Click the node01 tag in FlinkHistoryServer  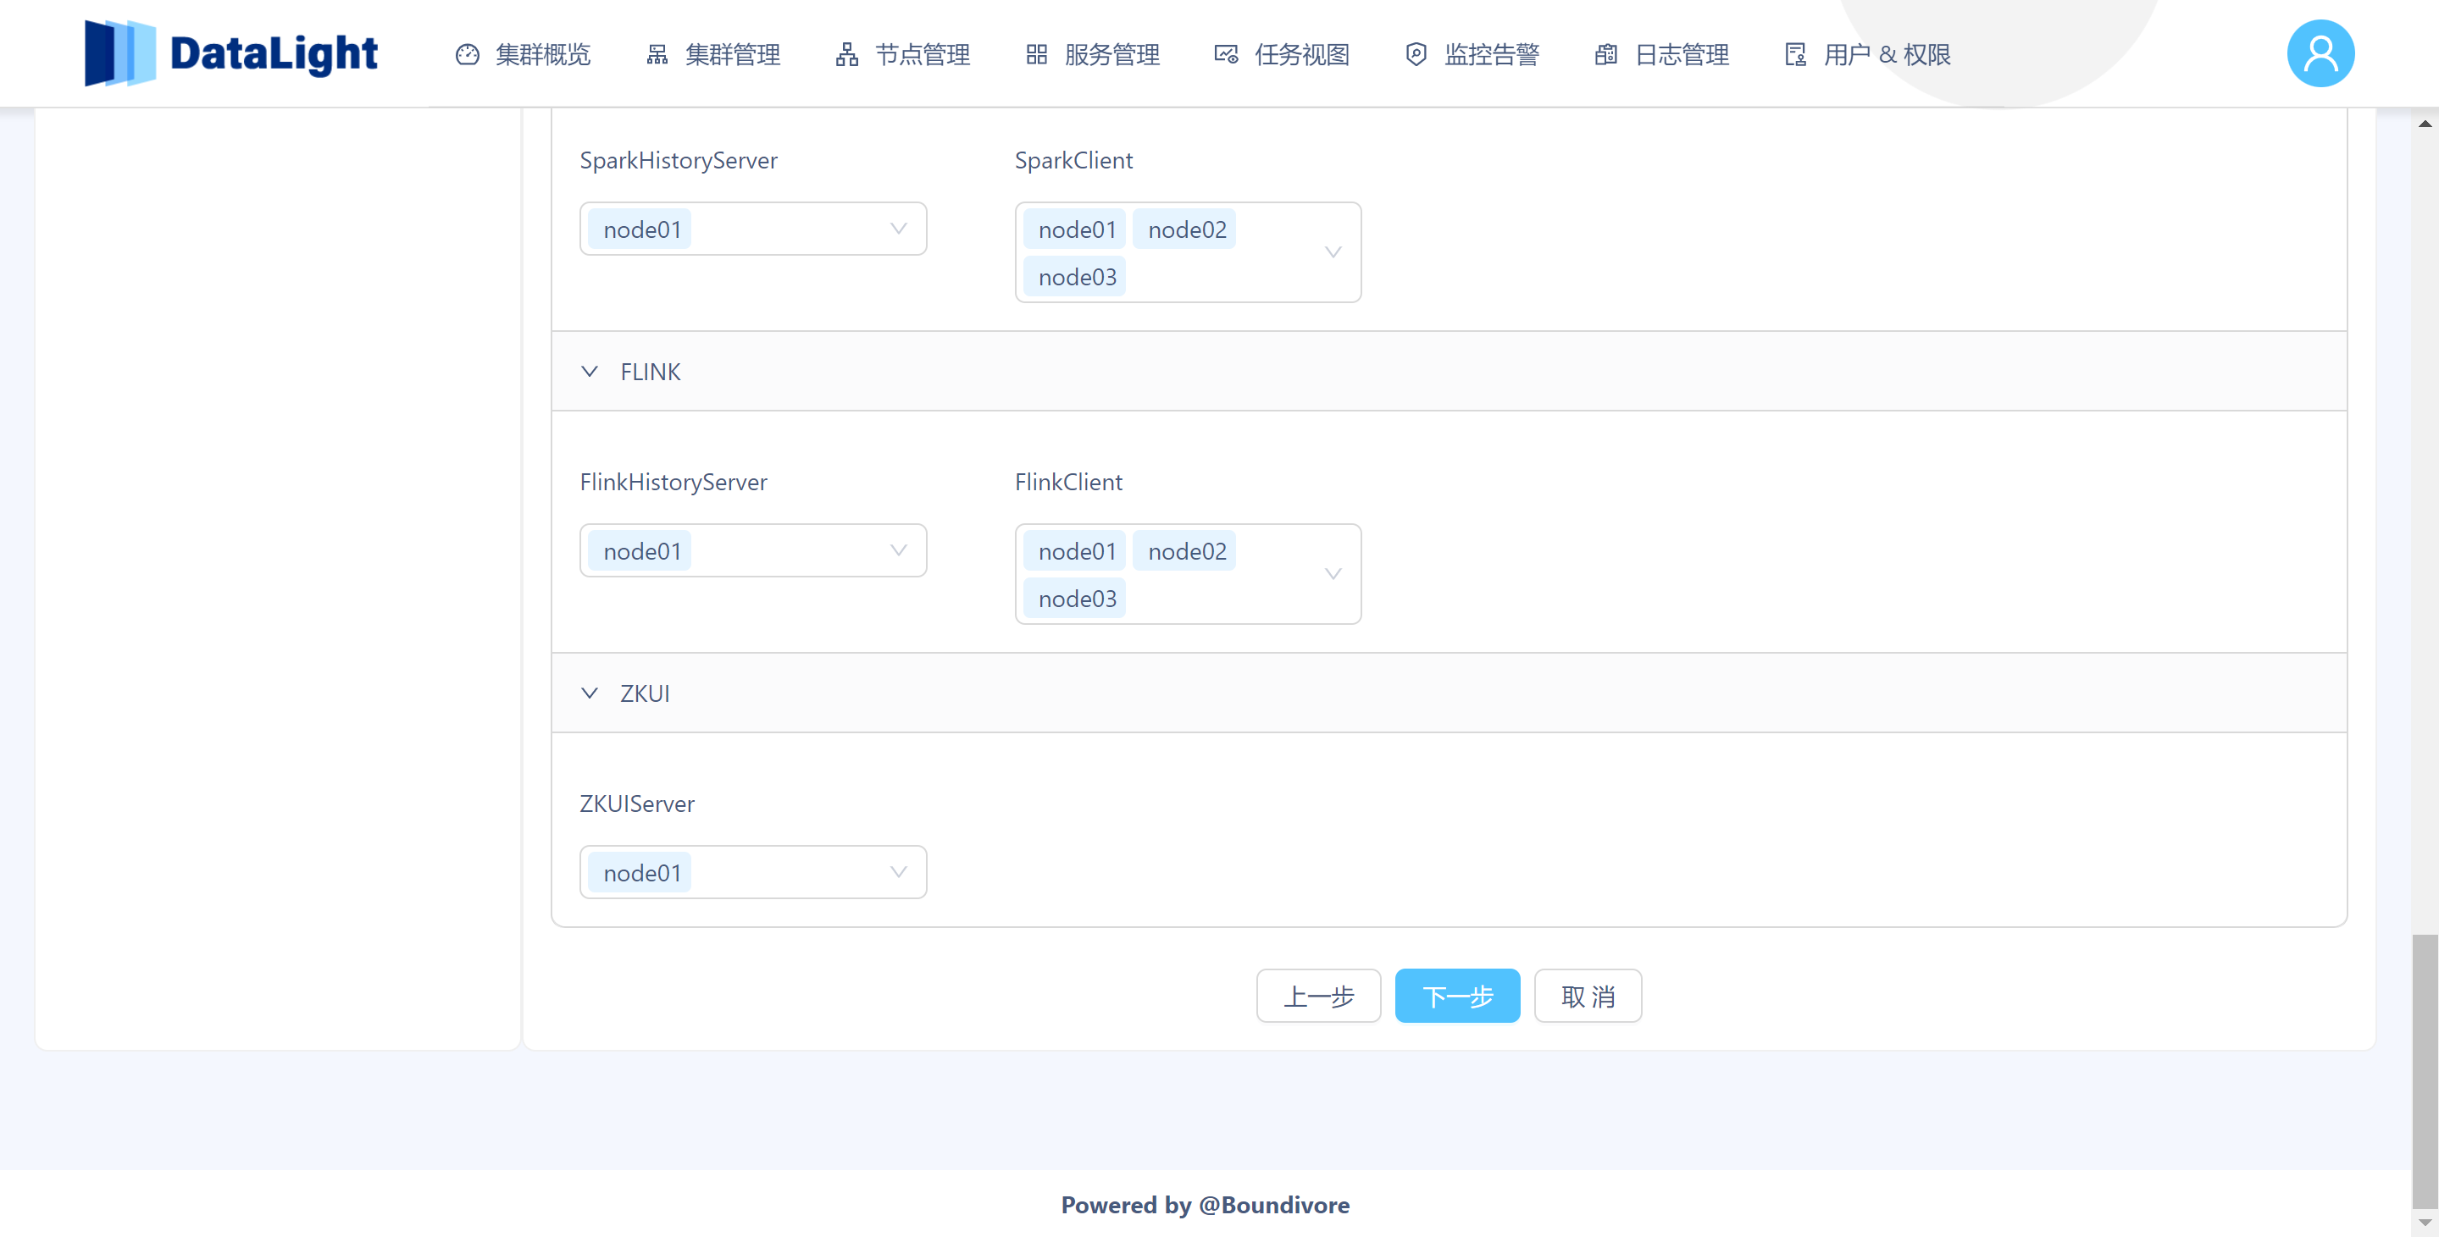coord(640,552)
